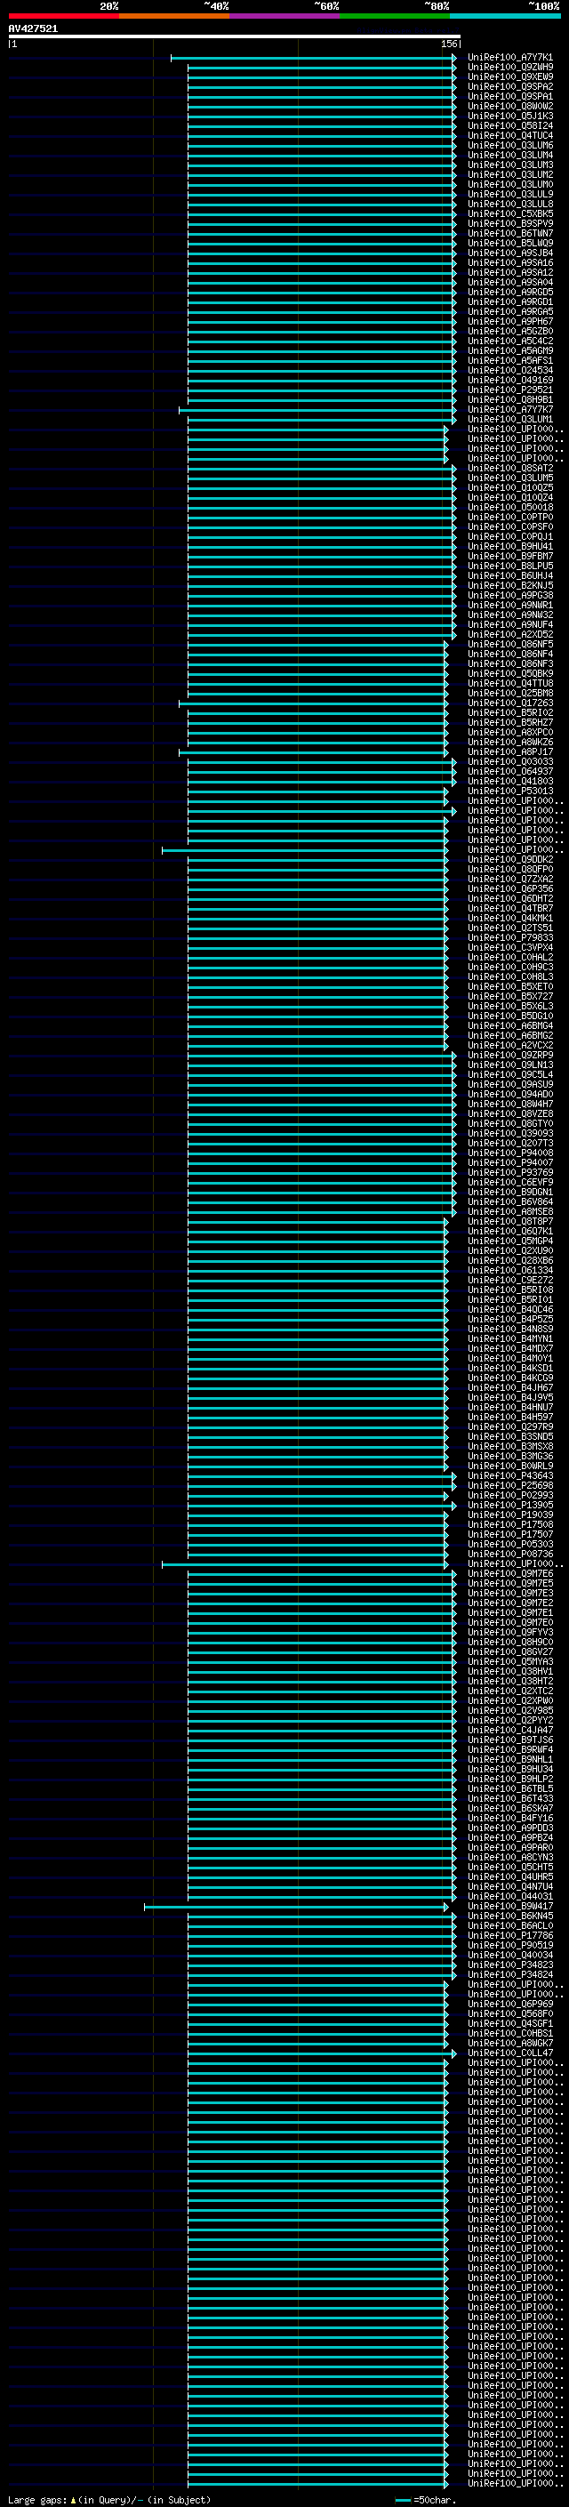The height and width of the screenshot is (2507, 569).
Task: Select the UniRef100_B9W417 label
Action: [510, 1907]
